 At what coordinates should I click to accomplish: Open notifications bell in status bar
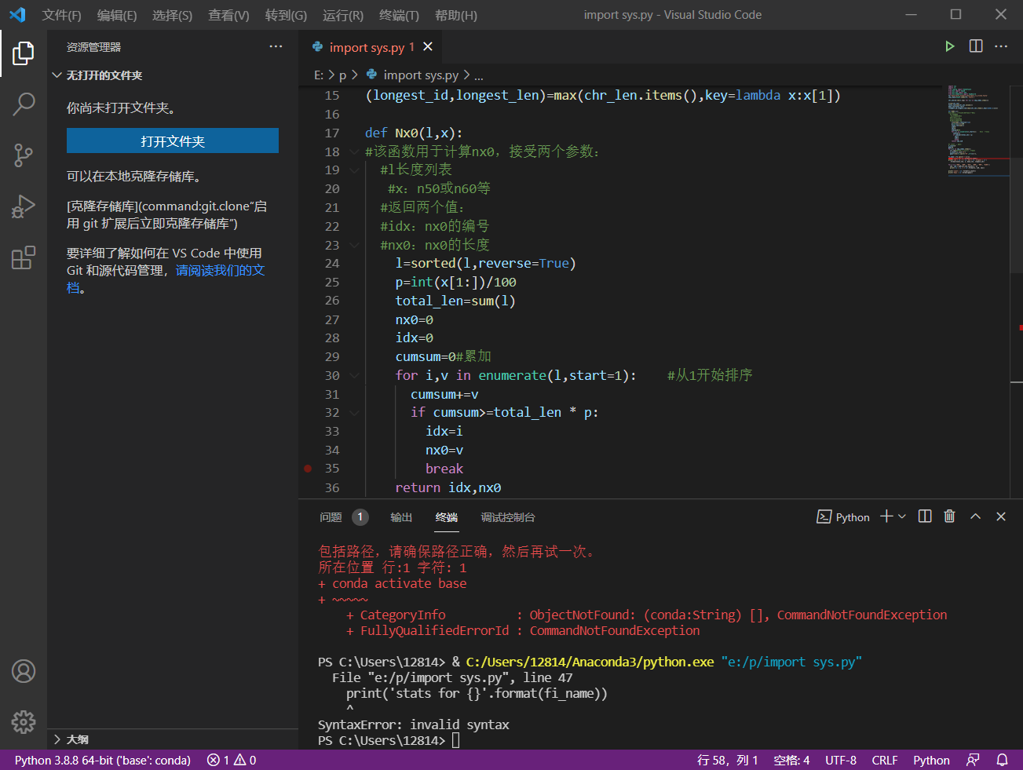[1003, 760]
